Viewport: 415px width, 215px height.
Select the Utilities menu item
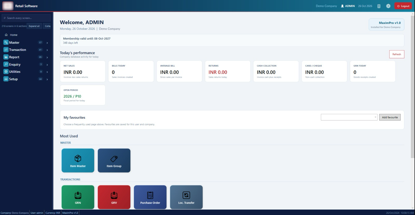click(26, 72)
